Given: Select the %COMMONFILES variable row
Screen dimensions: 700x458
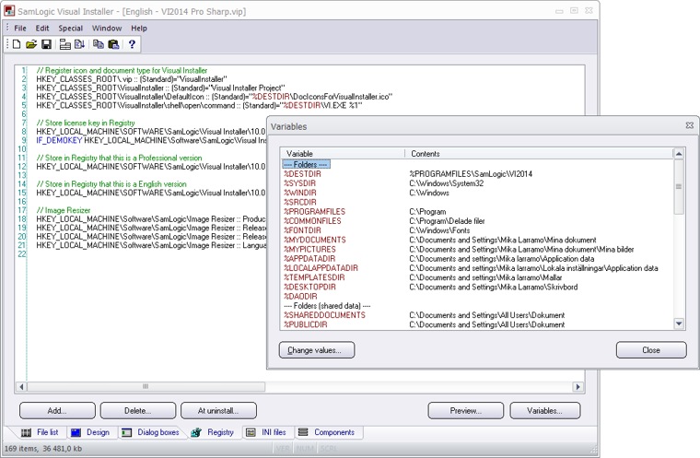Looking at the screenshot, I should coord(478,221).
